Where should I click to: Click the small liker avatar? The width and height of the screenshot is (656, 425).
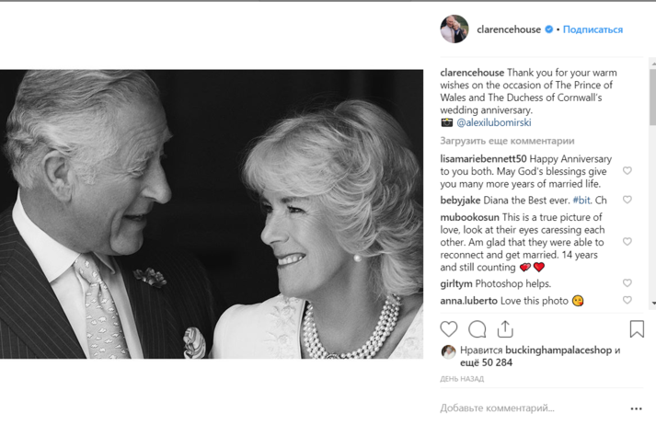[448, 351]
